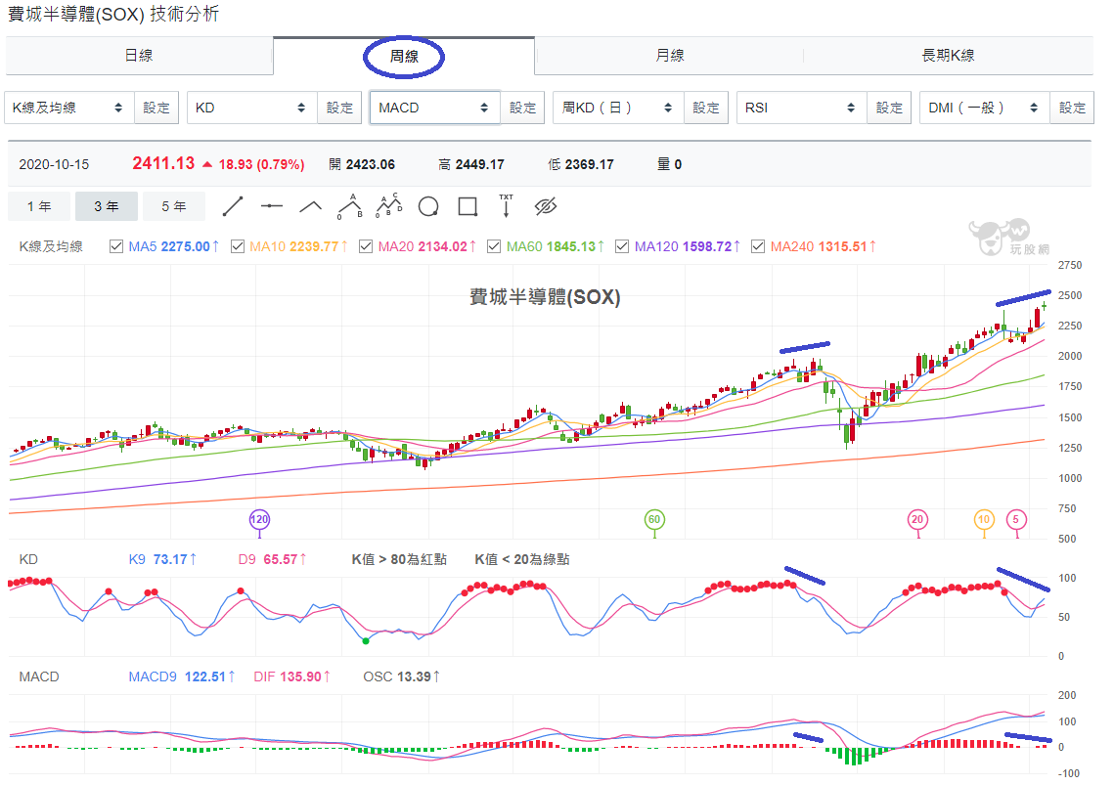1114x785 pixels.
Task: Select the TXT text annotation tool
Action: point(506,205)
